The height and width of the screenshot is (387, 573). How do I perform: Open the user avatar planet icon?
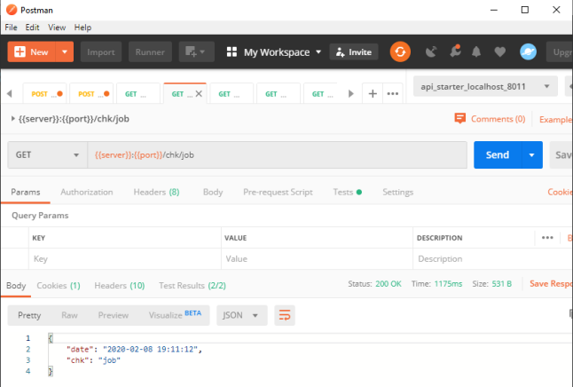pos(528,52)
